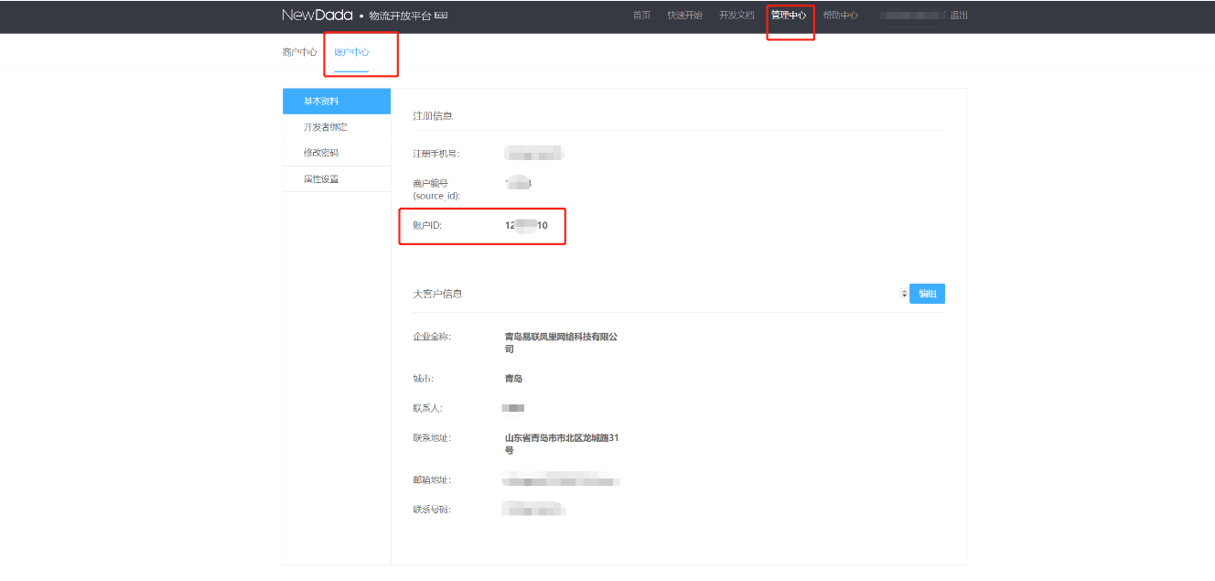This screenshot has height=581, width=1215.
Task: Click the NewDada logo
Action: (317, 16)
